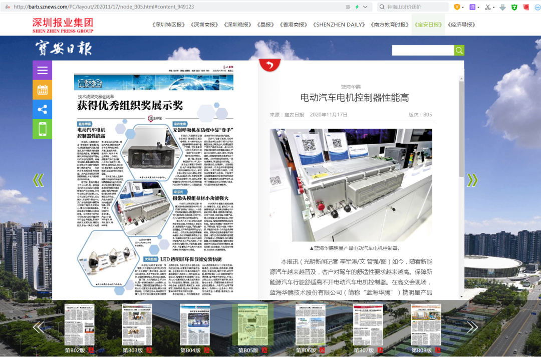Screen dimensions: 541x357
Task: Open article 摄像头模组身材小功能强大 on the page
Action: point(200,198)
